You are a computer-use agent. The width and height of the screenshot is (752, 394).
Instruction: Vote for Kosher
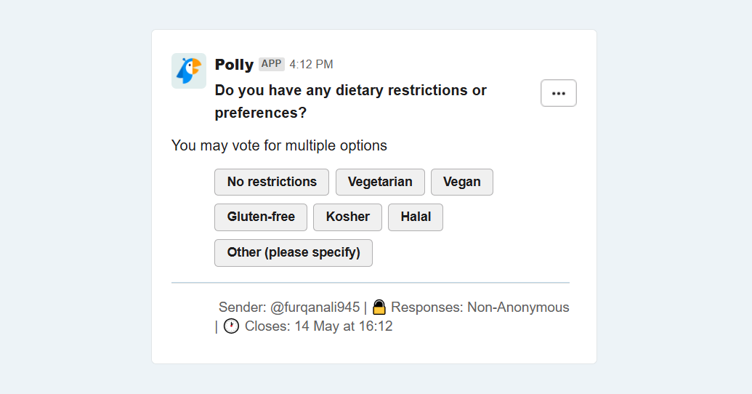click(x=348, y=217)
